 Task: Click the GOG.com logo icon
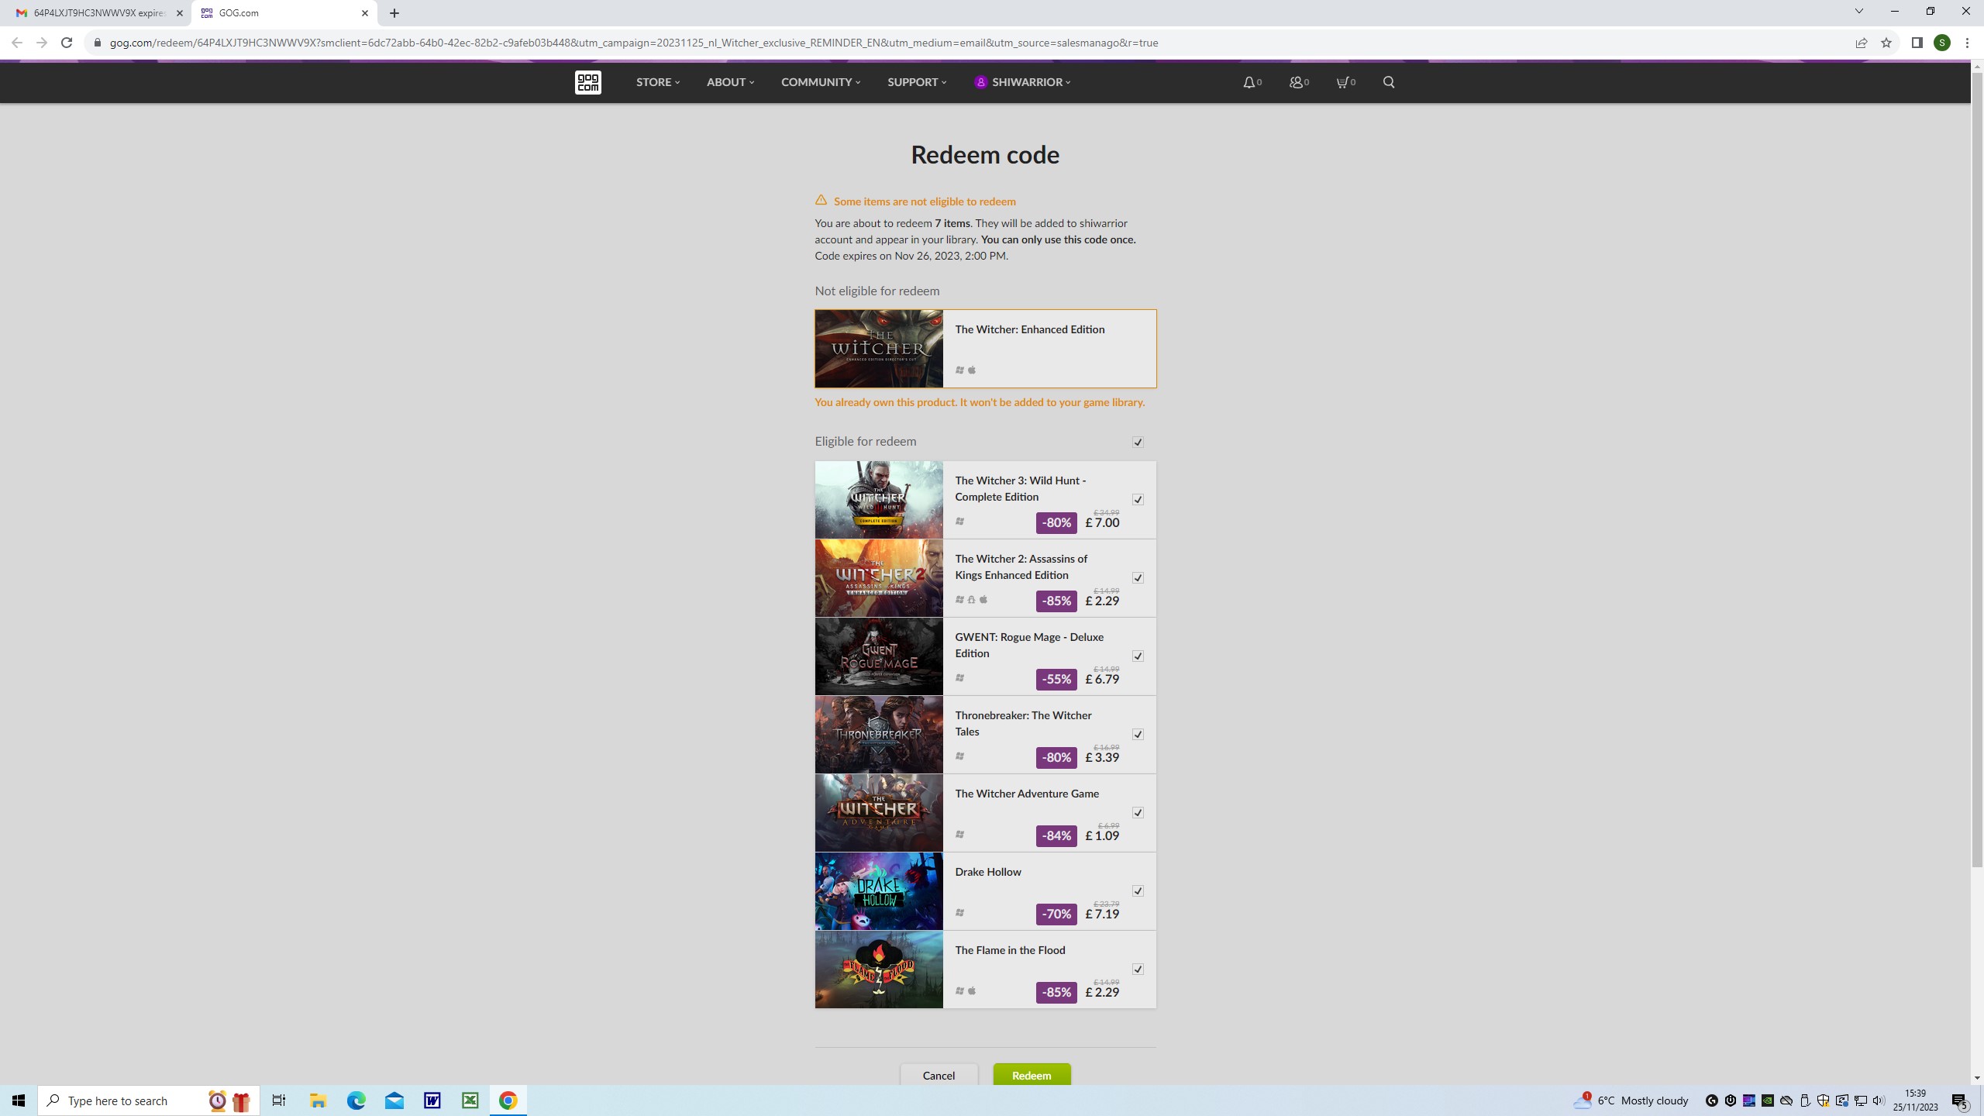[587, 82]
